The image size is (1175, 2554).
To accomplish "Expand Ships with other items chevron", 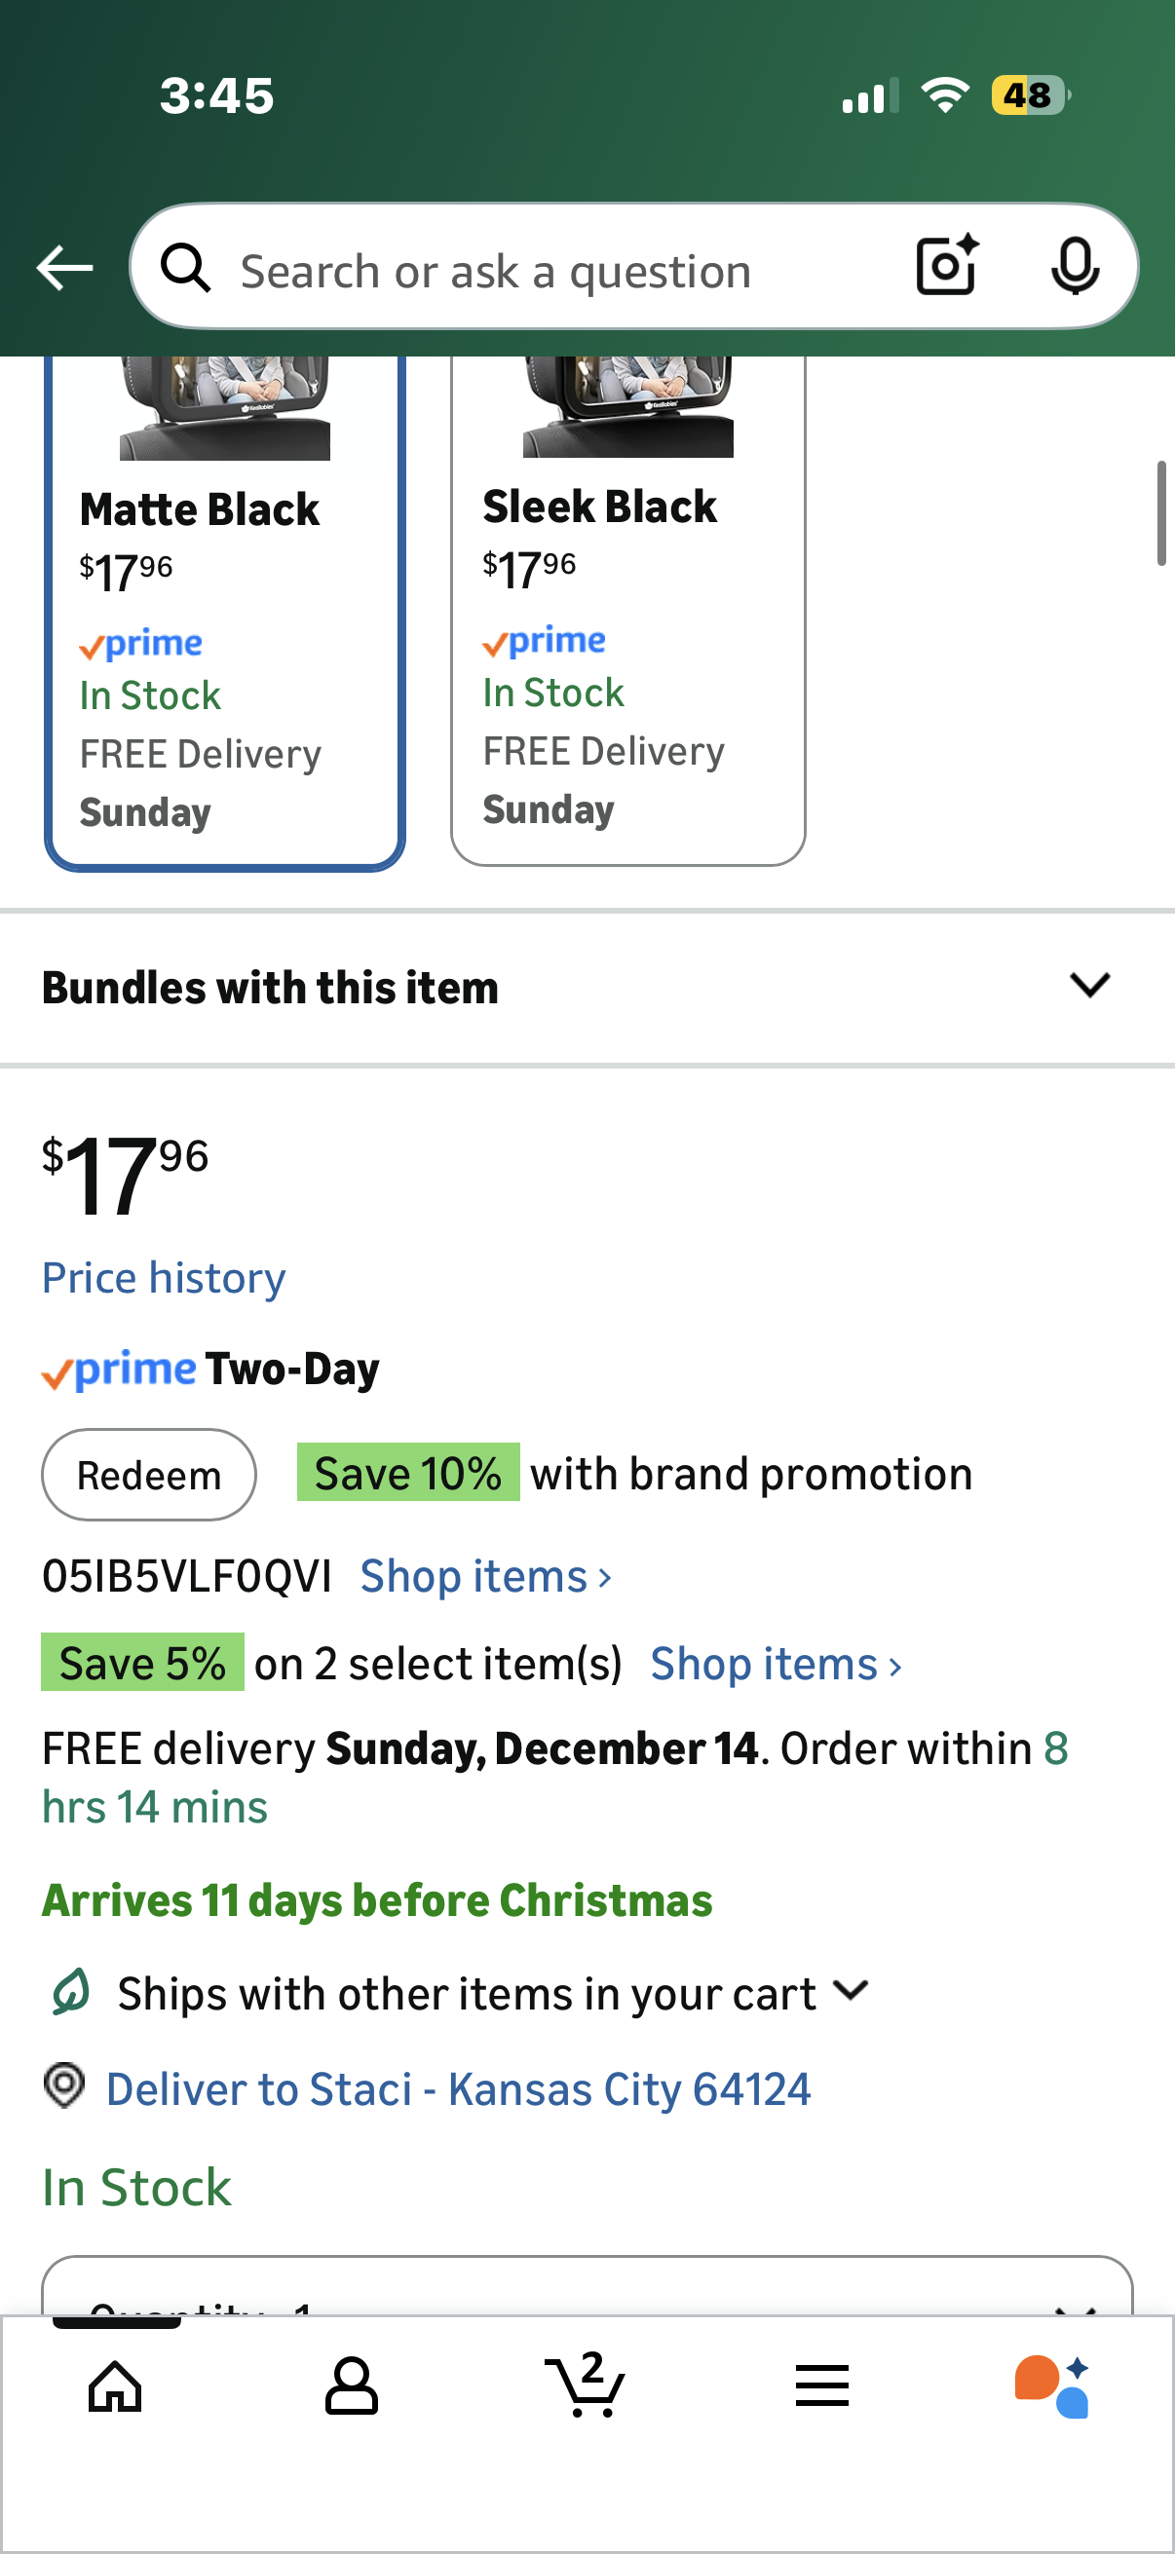I will pos(851,1991).
